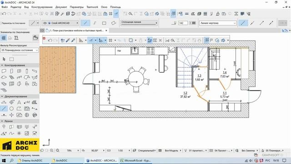Click the pen number field showing 142
Image resolution: width=291 pixels, height=164 pixels.
(183, 23)
